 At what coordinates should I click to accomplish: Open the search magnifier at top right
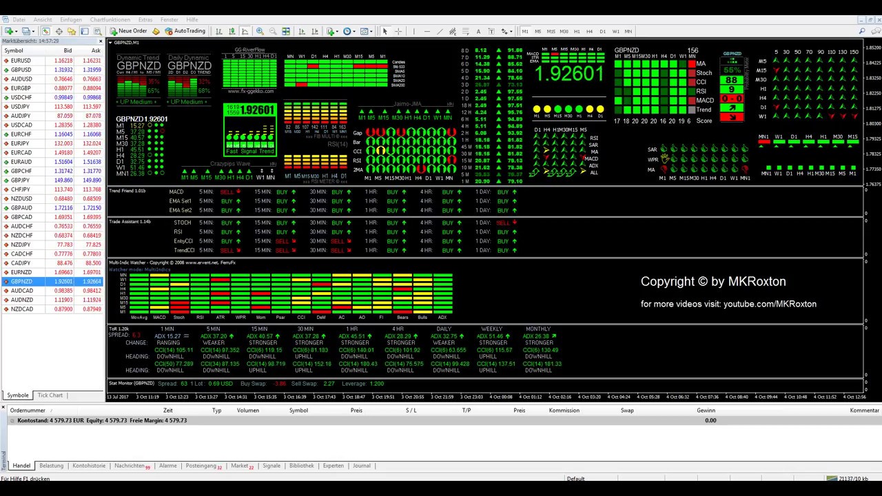pos(862,31)
